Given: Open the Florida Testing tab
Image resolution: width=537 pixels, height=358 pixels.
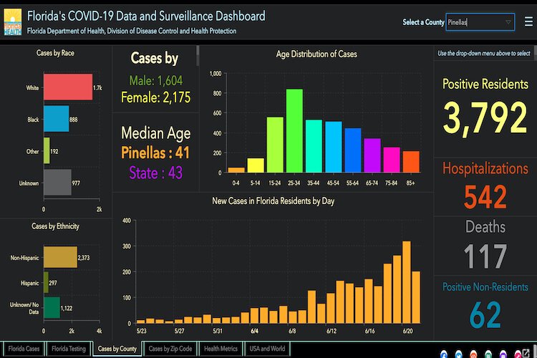Looking at the screenshot, I should pos(69,349).
